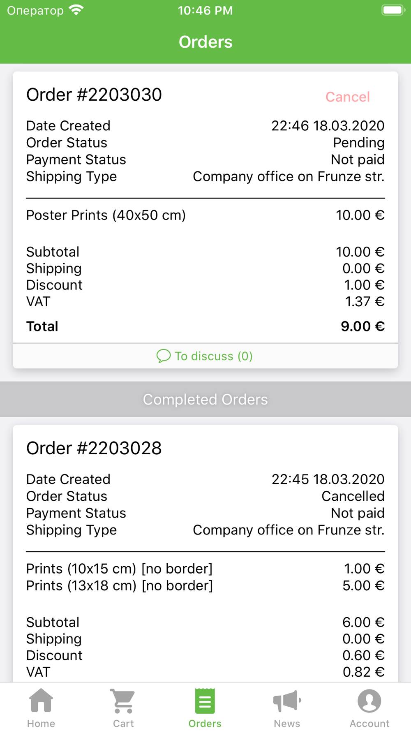This screenshot has width=411, height=731.
Task: Tap Prints (13x18 cm) [no border] item
Action: [x=119, y=585]
